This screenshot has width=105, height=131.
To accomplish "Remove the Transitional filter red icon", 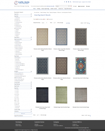I will pyautogui.click(x=48, y=19).
